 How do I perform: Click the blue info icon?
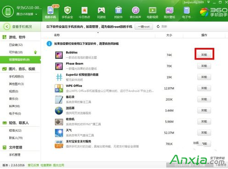pyautogui.click(x=49, y=44)
